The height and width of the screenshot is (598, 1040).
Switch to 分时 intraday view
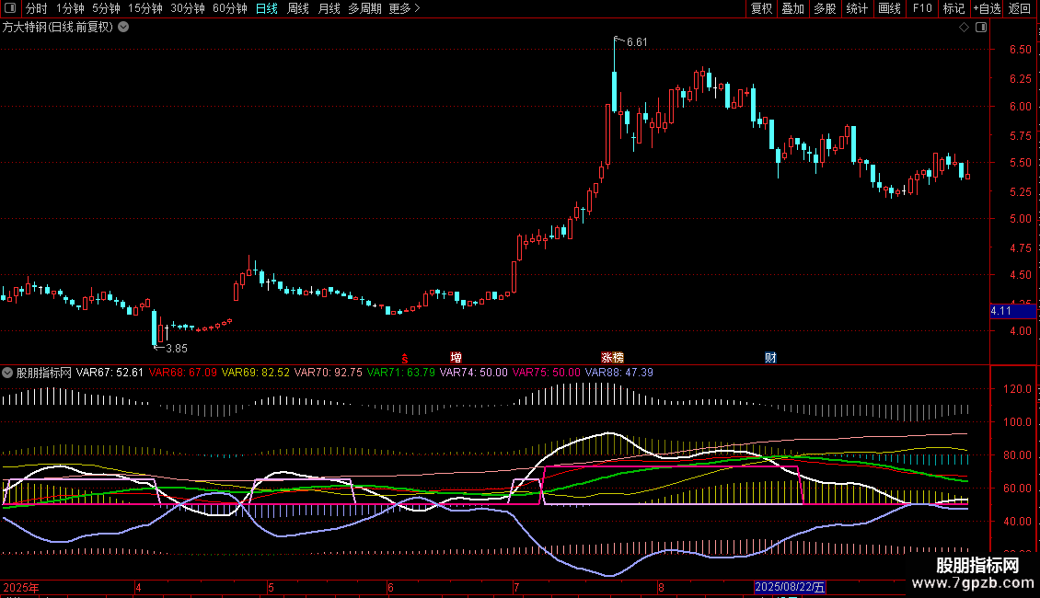coord(36,8)
